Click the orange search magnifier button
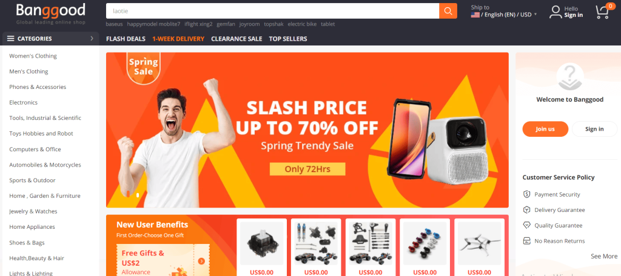 pyautogui.click(x=448, y=11)
